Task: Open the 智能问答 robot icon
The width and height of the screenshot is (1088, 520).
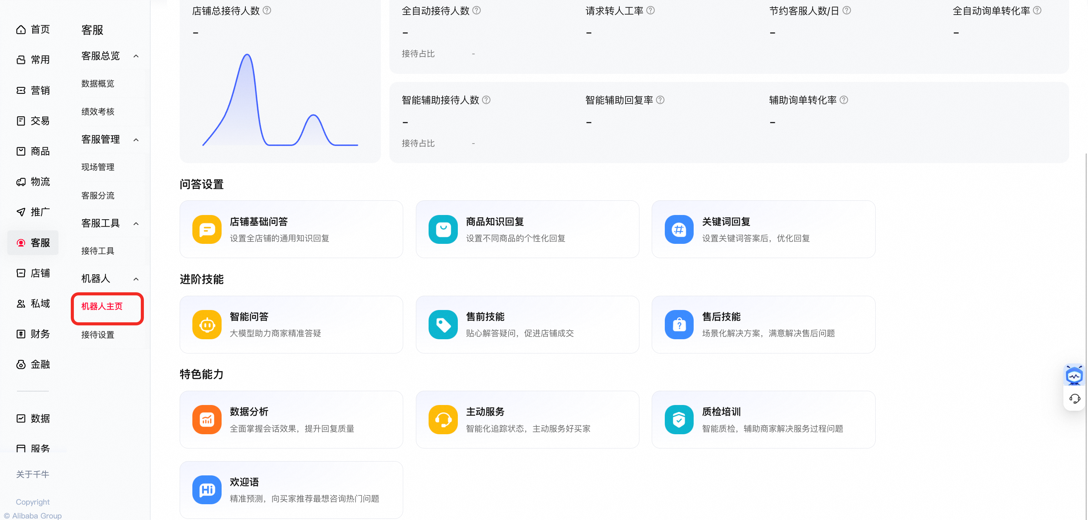Action: (x=207, y=325)
